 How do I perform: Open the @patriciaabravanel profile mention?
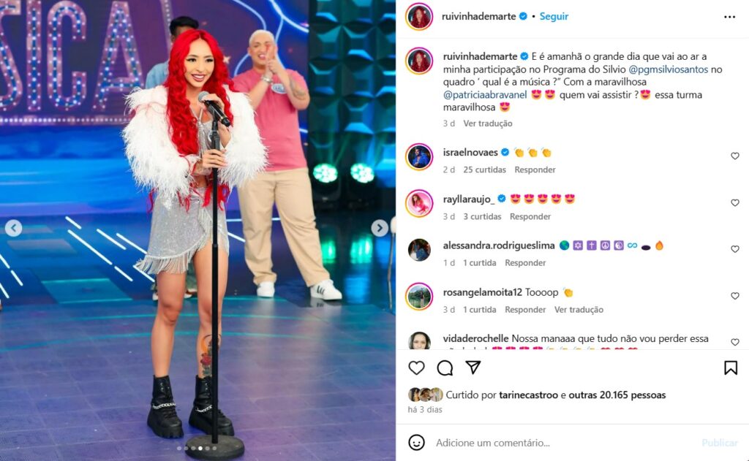[x=485, y=94]
